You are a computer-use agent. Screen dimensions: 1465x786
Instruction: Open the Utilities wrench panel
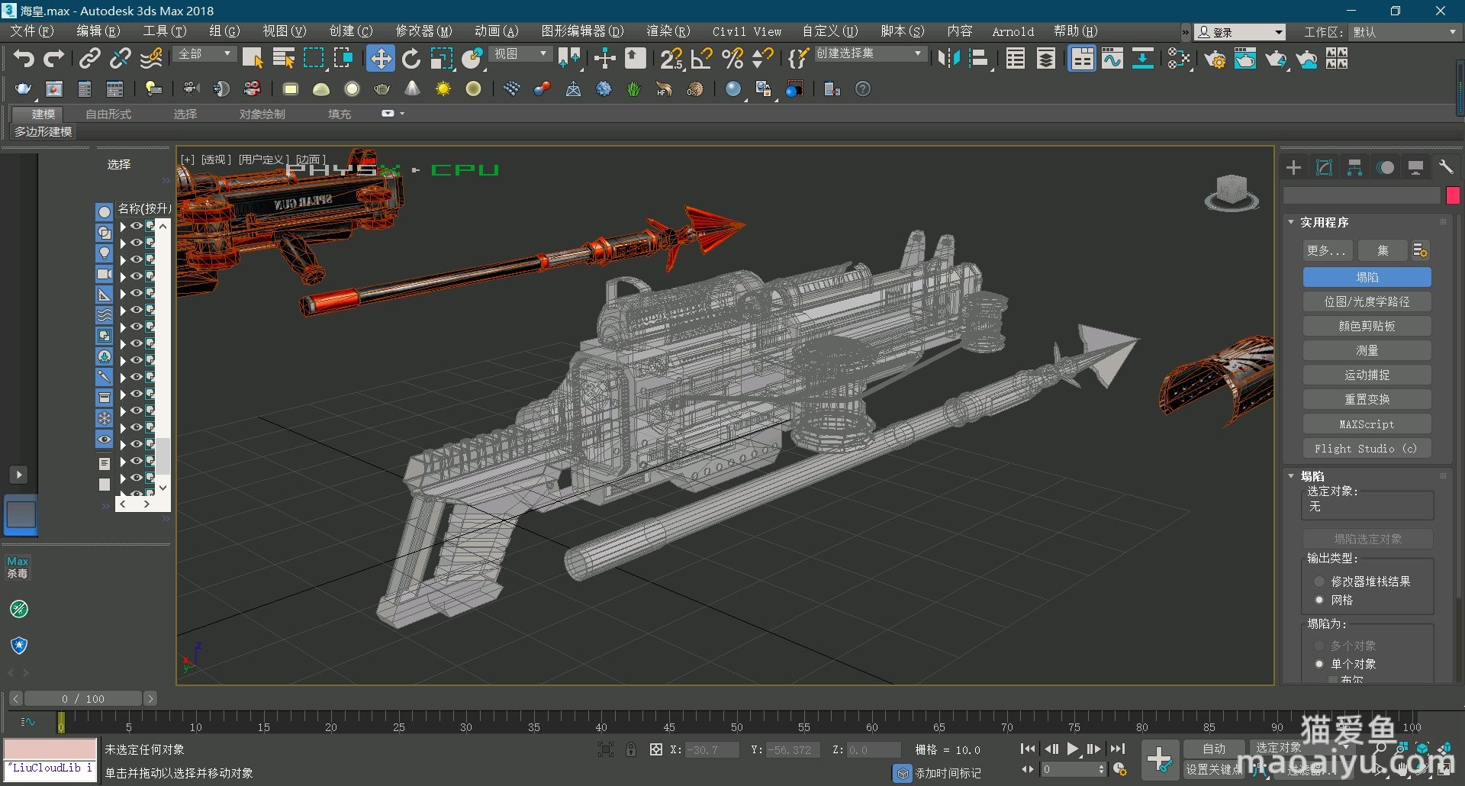point(1446,168)
